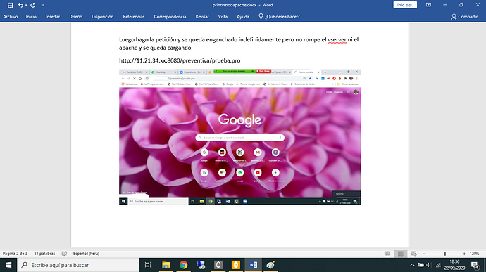Viewport: 486px width, 272px height.
Task: Select the embedded browser screenshot image
Action: pyautogui.click(x=239, y=137)
